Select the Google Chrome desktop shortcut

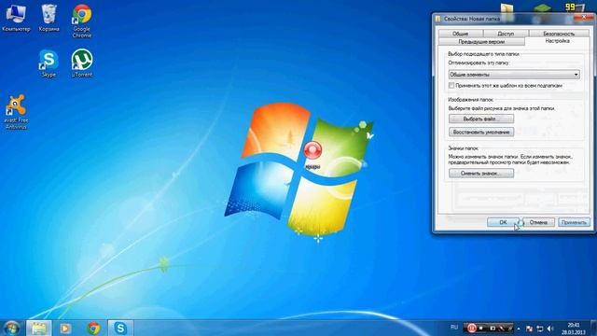point(82,21)
